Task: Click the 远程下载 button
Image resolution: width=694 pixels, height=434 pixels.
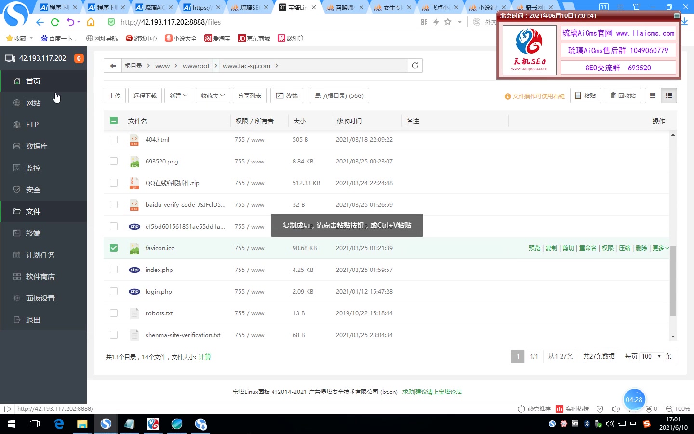Action: 145,95
